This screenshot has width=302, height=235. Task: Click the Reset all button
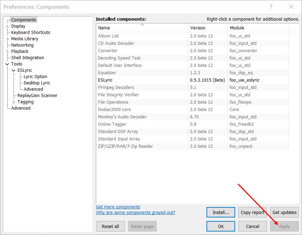click(110, 226)
